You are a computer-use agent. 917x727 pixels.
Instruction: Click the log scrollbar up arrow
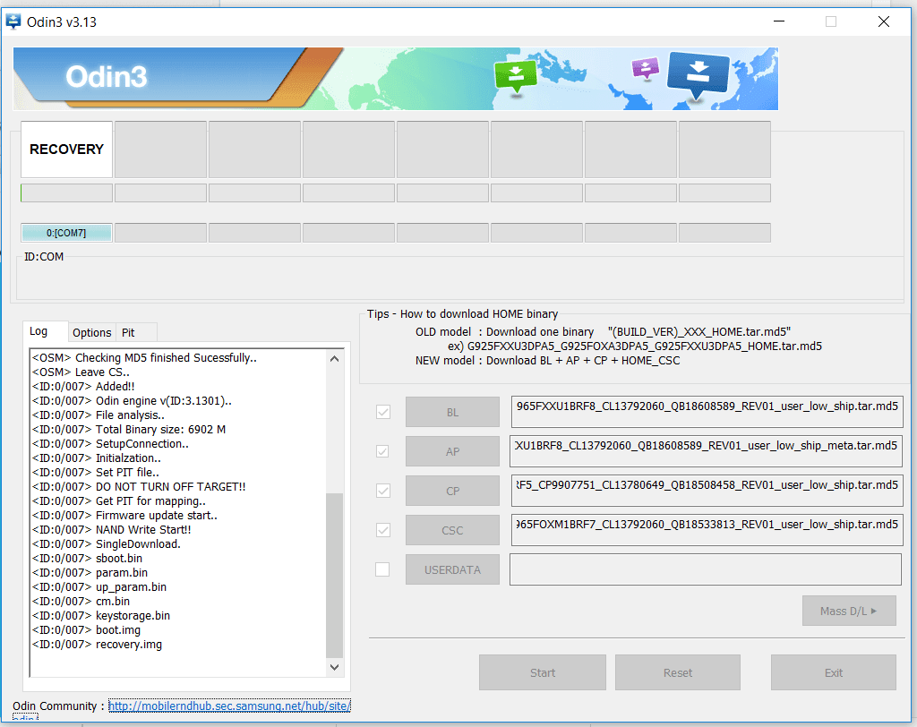coord(335,358)
